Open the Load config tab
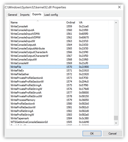This screenshot has width=128, height=142. 51,15
